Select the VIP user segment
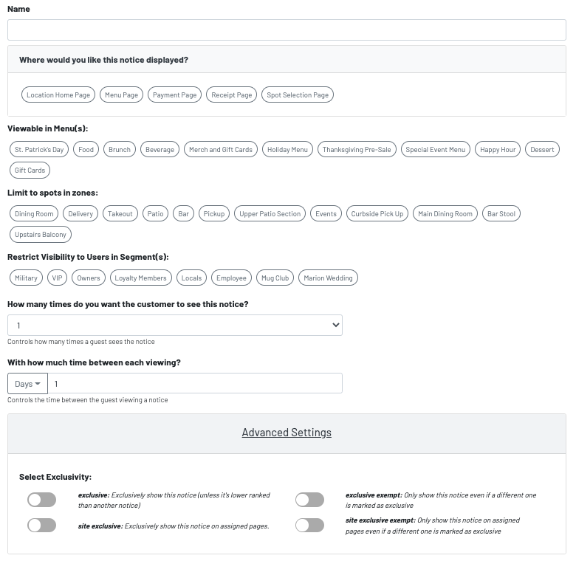Image resolution: width=576 pixels, height=561 pixels. [57, 278]
